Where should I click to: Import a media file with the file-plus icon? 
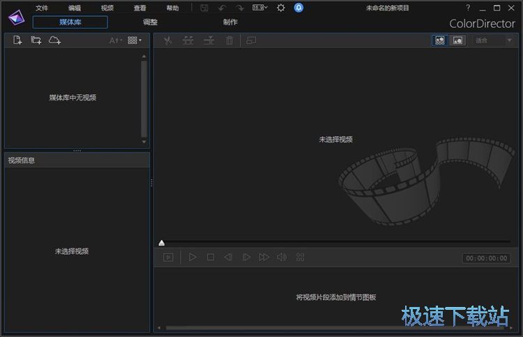[17, 40]
